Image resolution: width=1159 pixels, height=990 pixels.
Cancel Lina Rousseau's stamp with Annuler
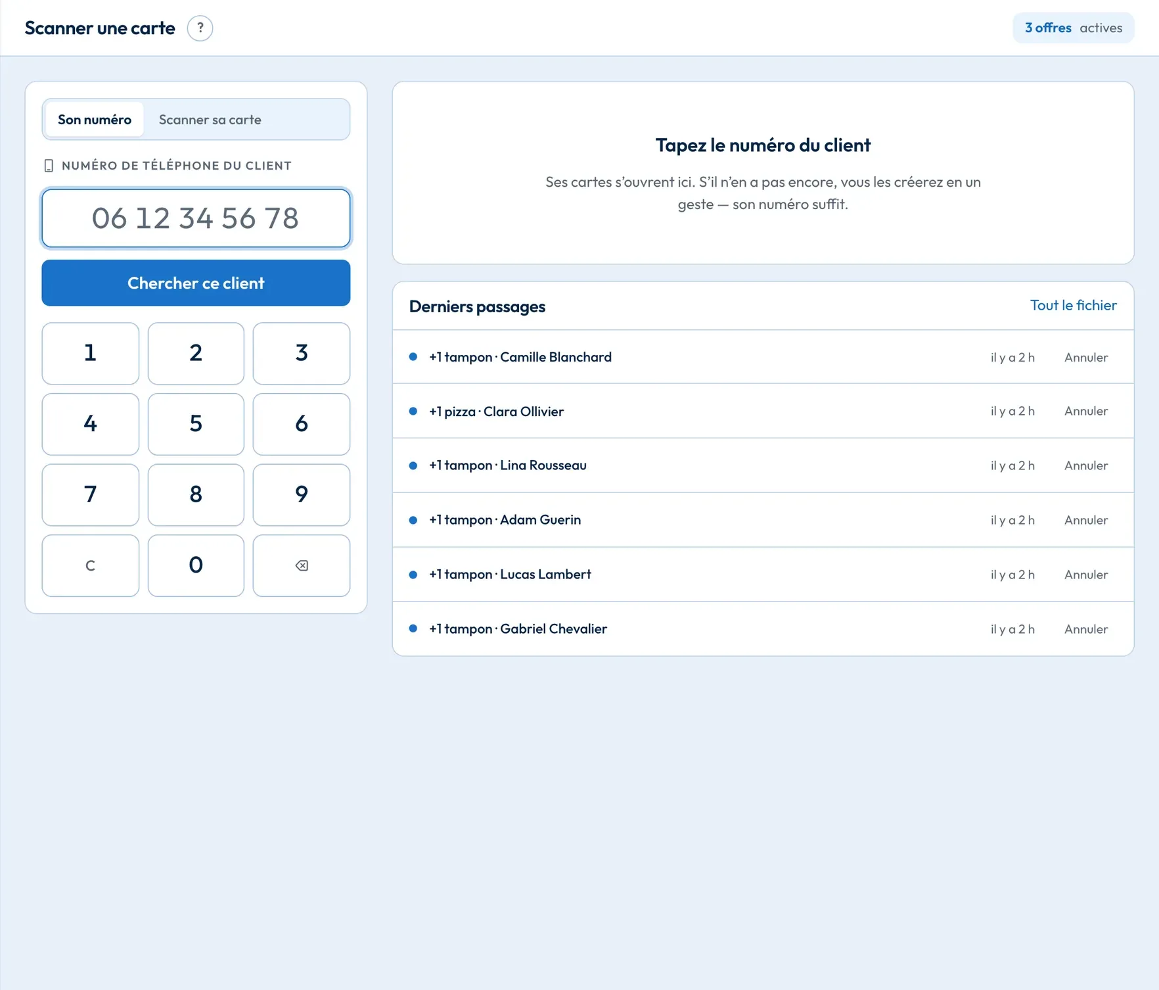pos(1086,465)
